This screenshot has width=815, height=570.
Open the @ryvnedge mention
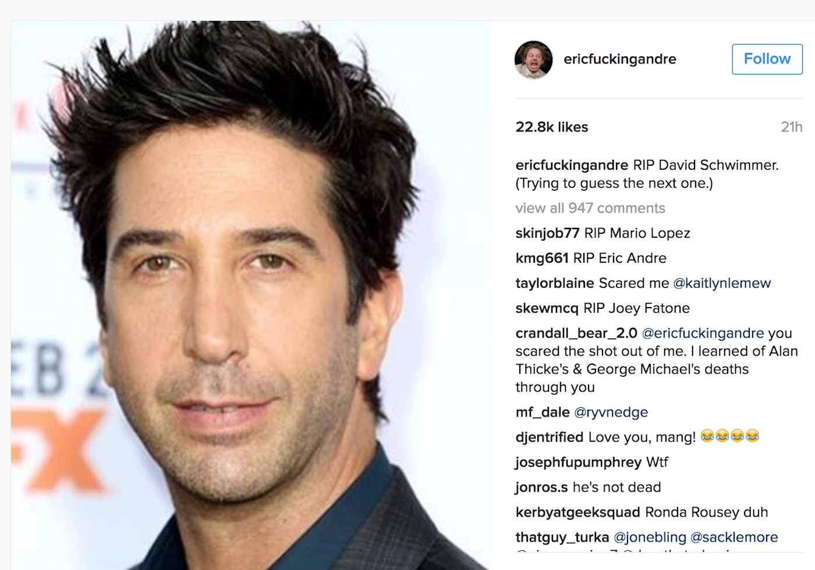pyautogui.click(x=611, y=412)
